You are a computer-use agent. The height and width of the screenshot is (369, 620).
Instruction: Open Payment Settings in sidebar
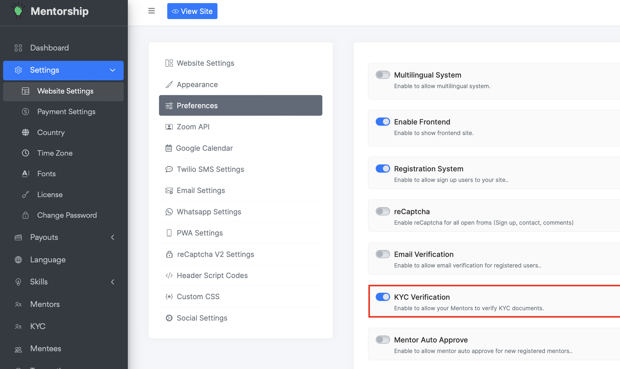[66, 112]
